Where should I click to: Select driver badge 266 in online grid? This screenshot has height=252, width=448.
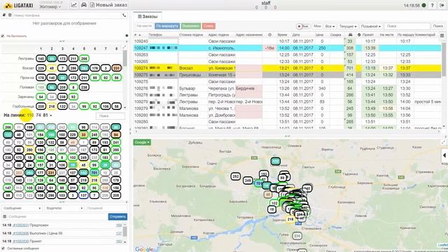(8, 127)
